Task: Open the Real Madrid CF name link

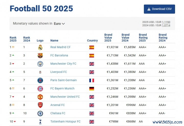Action: (x=60, y=47)
